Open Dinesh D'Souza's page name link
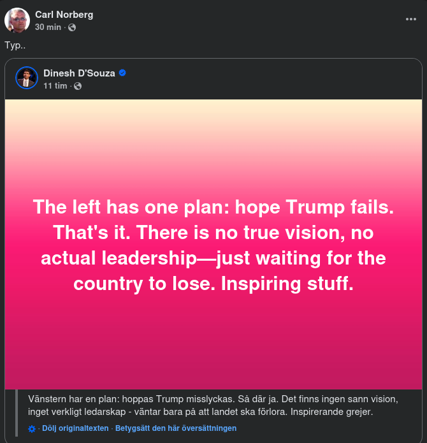427x443 pixels. (79, 73)
